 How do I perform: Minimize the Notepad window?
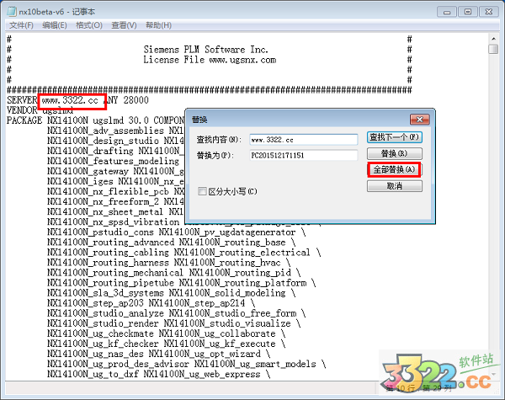tap(447, 12)
